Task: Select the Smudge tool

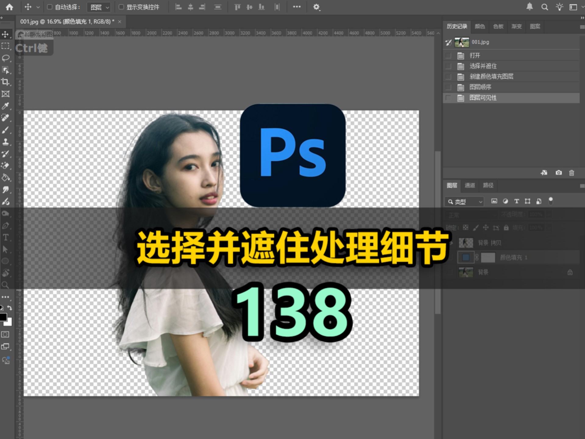Action: tap(5, 190)
